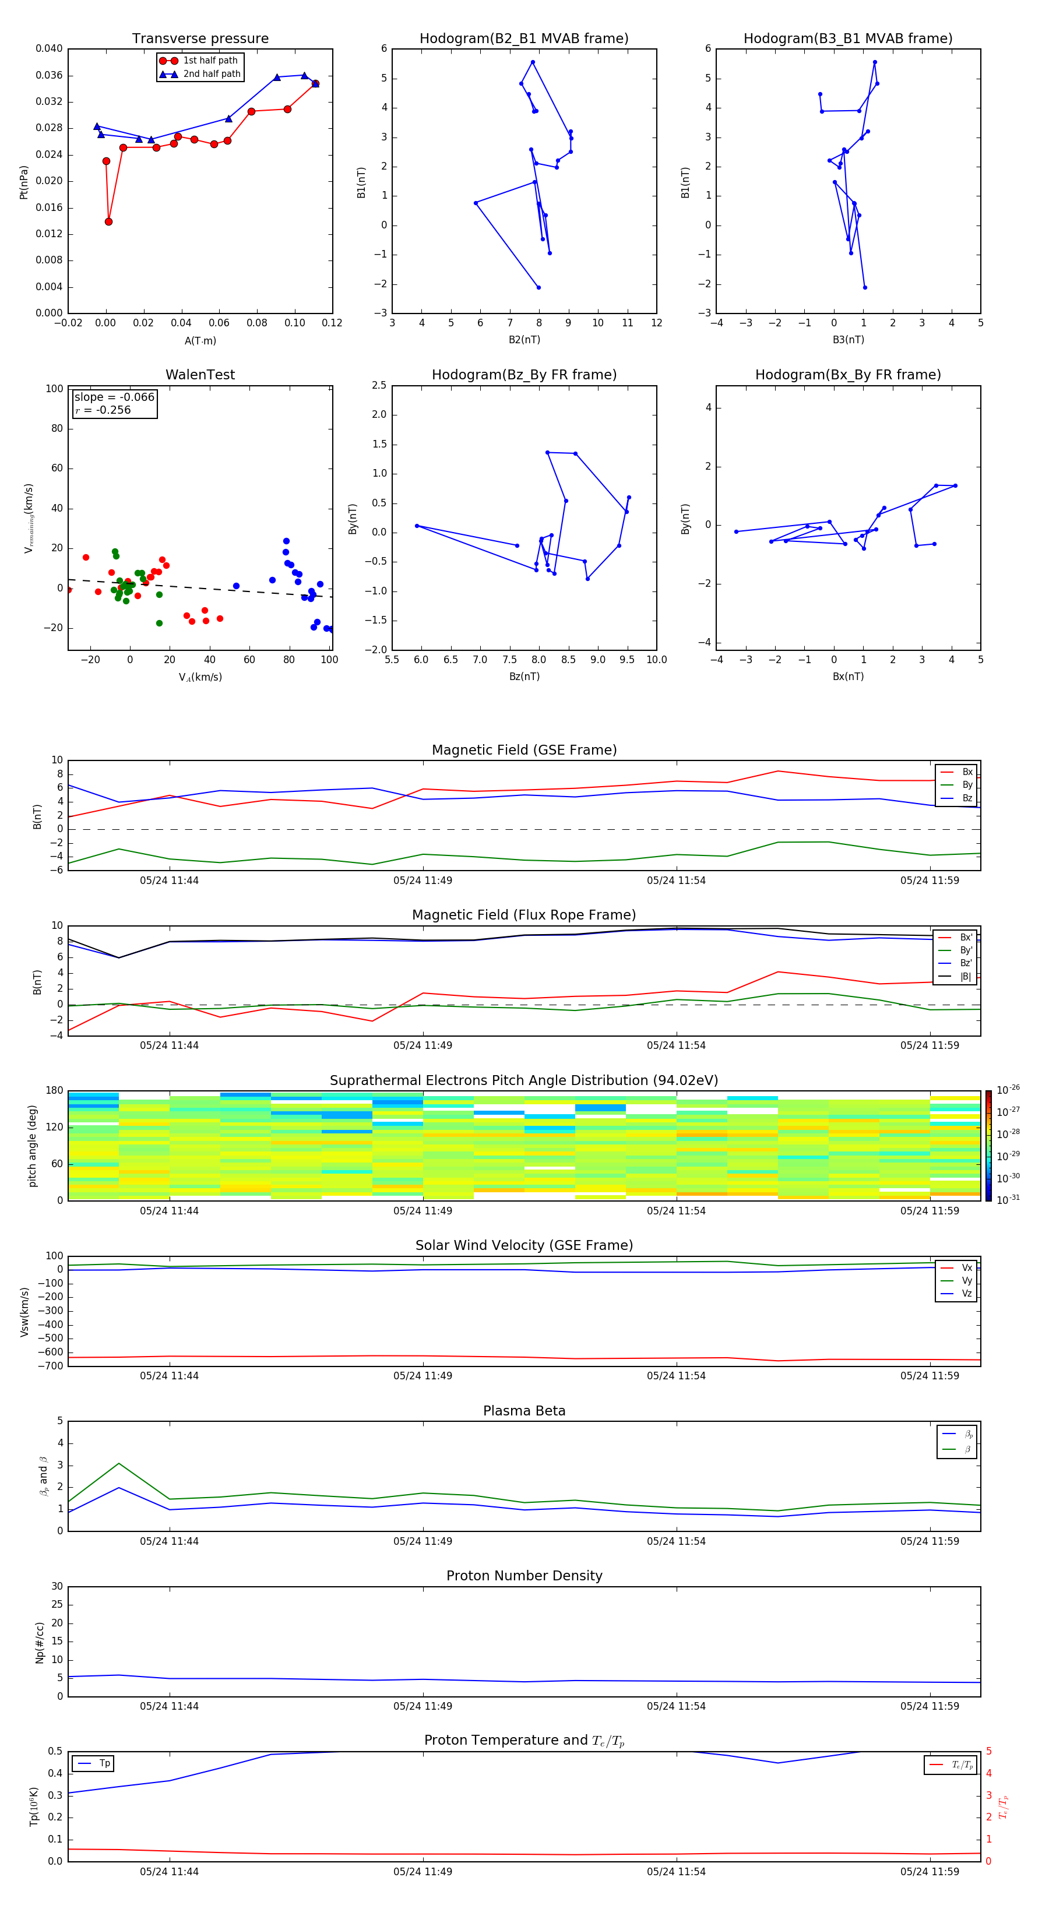This screenshot has height=1923, width=1049.
Task: Click 'Bx' in GSE magnetic field legend
Action: [x=956, y=773]
